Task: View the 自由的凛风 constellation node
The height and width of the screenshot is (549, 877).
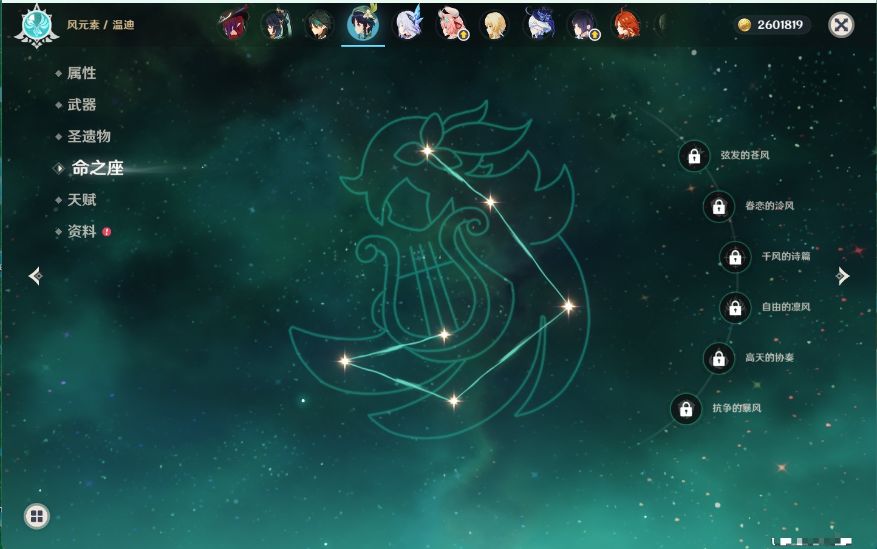Action: tap(735, 308)
